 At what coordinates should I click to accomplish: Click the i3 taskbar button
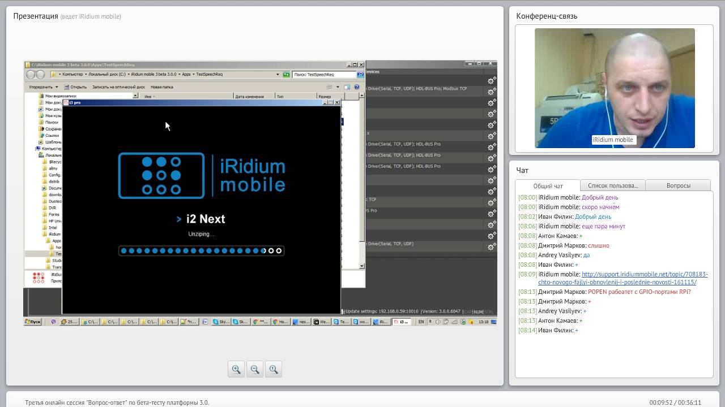pyautogui.click(x=402, y=322)
